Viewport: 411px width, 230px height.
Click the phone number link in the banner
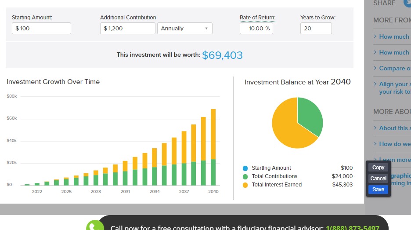352,228
